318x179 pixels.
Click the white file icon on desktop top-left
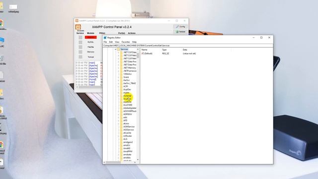click(x=13, y=7)
